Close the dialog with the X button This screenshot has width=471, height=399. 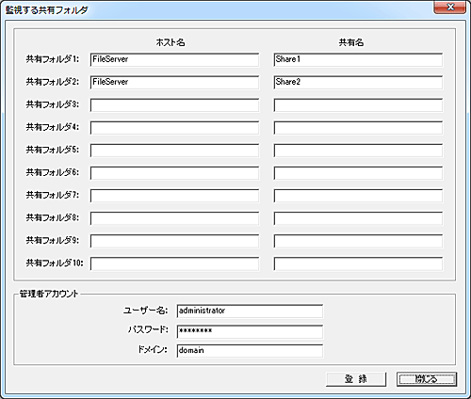tap(449, 8)
